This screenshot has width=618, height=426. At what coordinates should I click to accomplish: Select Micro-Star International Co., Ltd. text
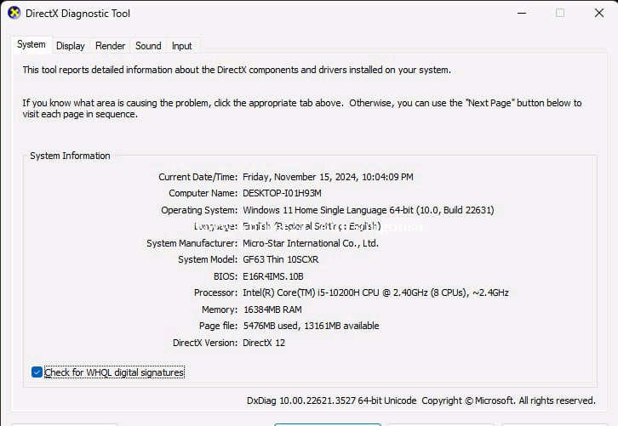[311, 243]
